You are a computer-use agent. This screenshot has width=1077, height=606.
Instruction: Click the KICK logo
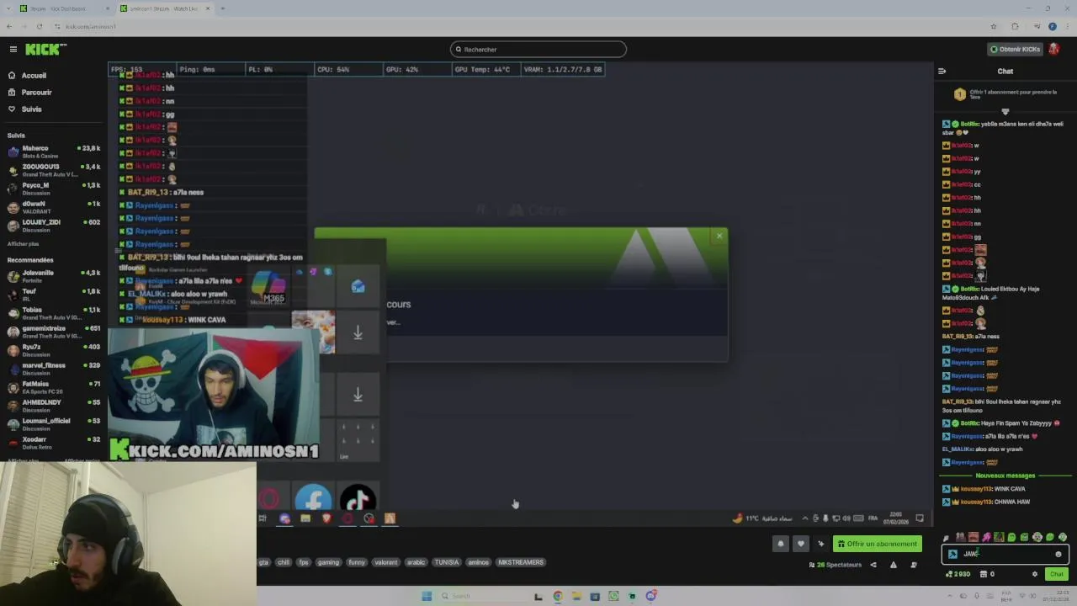[44, 50]
